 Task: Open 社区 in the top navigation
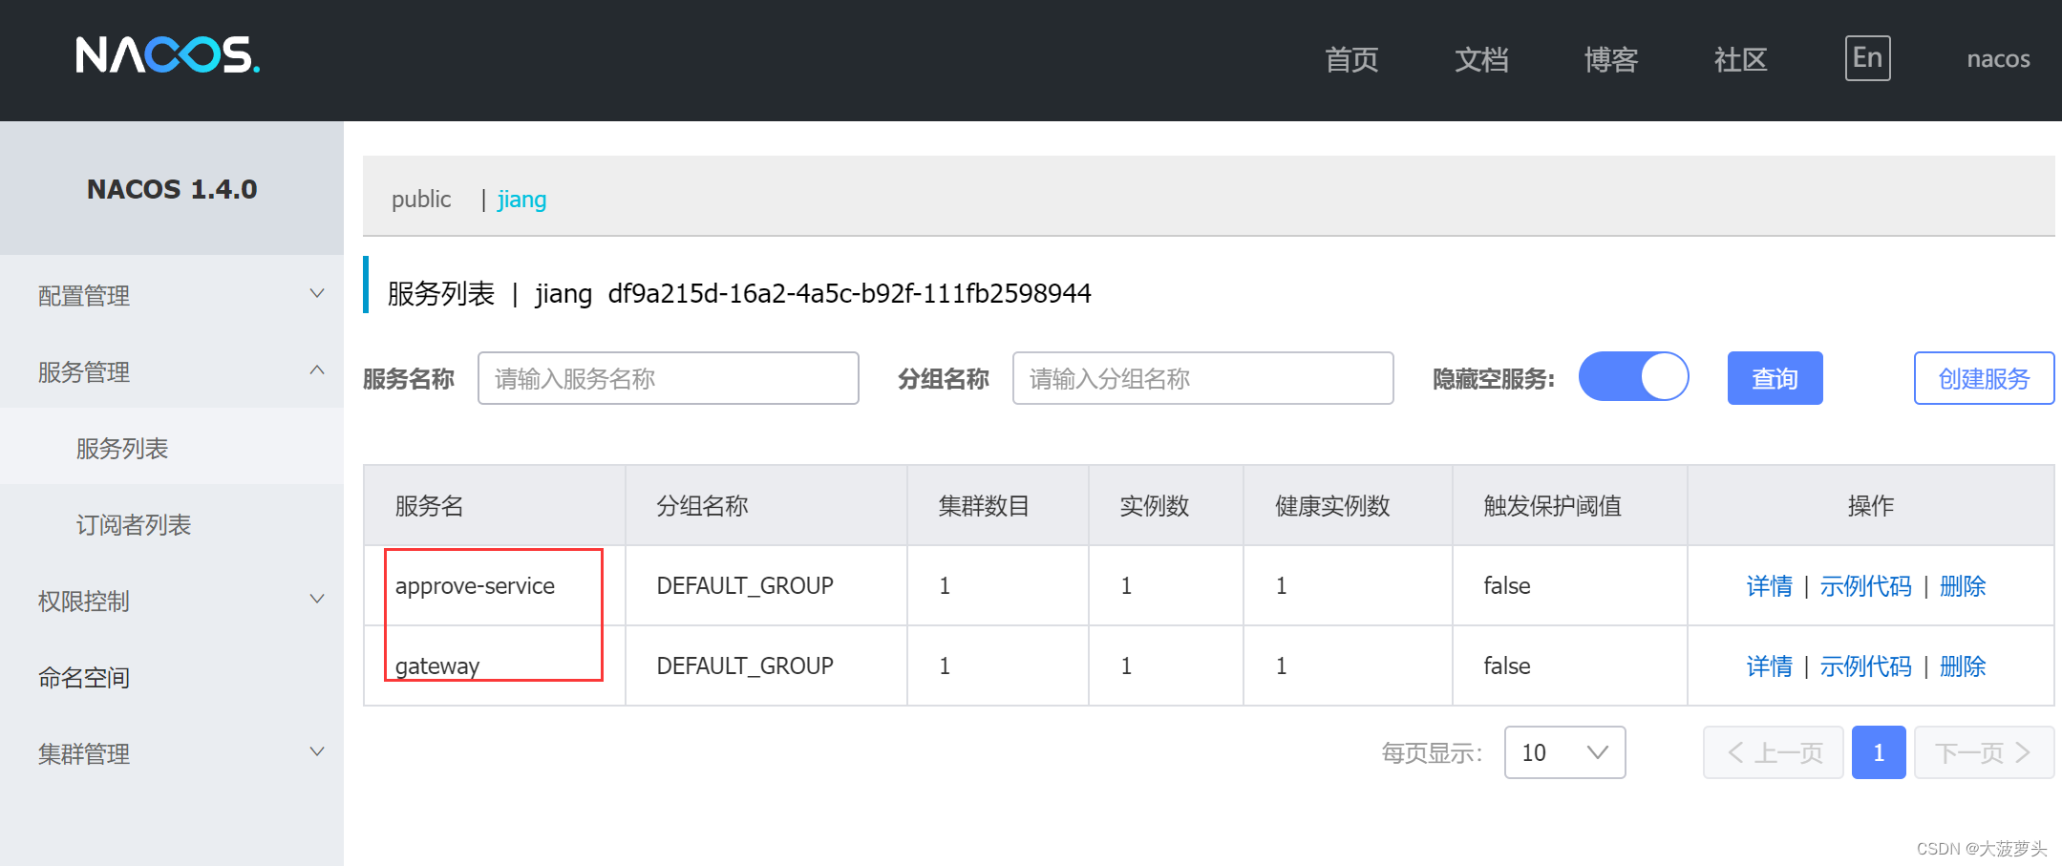[x=1741, y=59]
